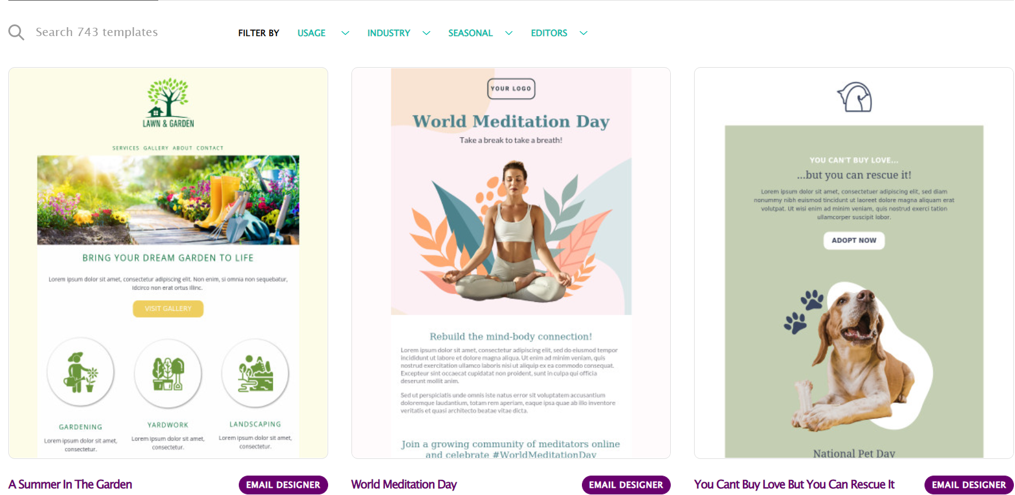1015x495 pixels.
Task: Select the Yardwork circle icon
Action: [168, 373]
